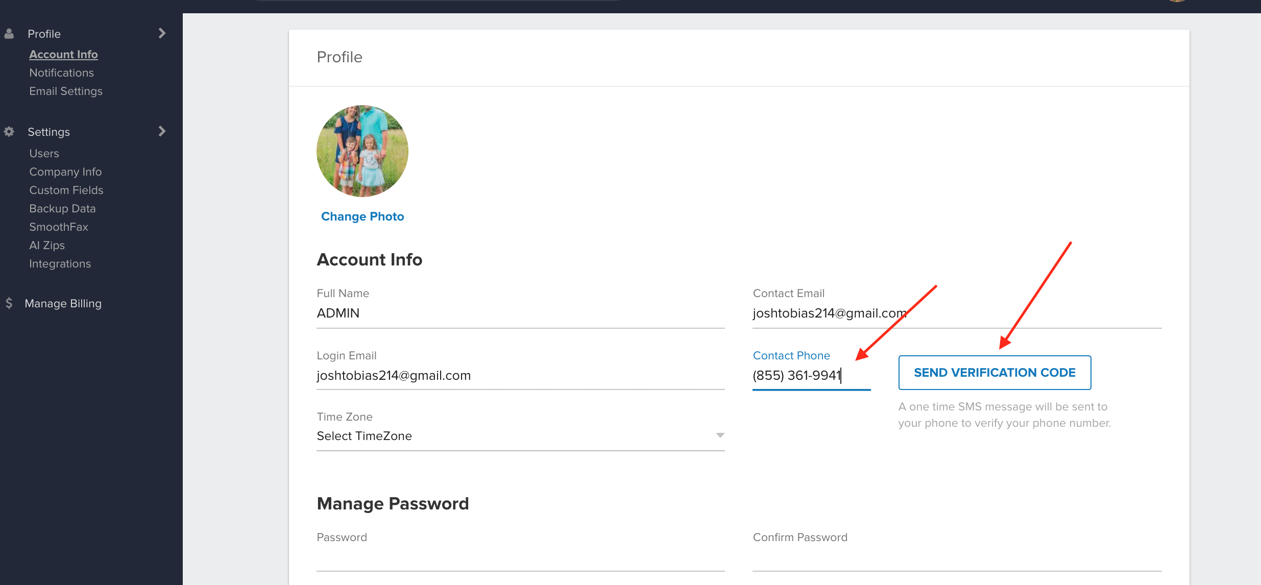Open the Time Zone dropdown

[520, 436]
